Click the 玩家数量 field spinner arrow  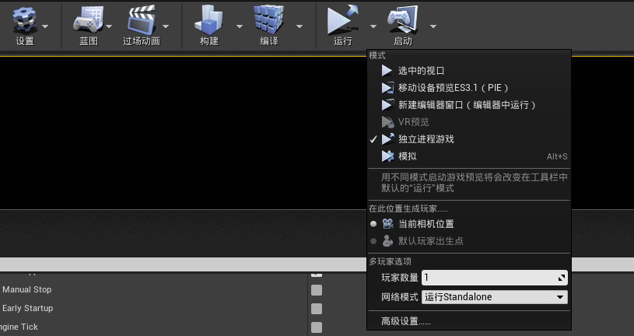562,278
